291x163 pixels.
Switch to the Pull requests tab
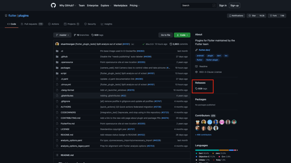coord(32,24)
